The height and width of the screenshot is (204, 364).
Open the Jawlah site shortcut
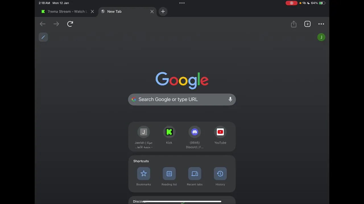[144, 138]
